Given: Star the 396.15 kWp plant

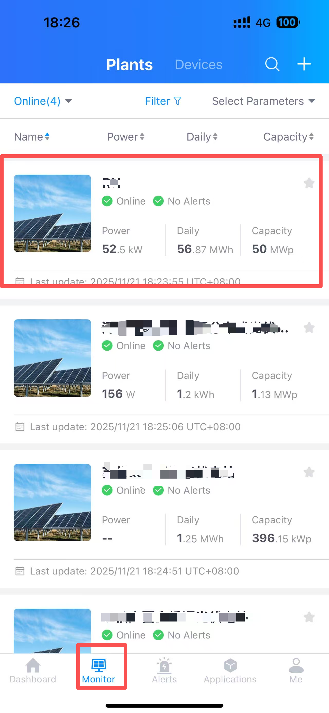Looking at the screenshot, I should click(x=309, y=472).
